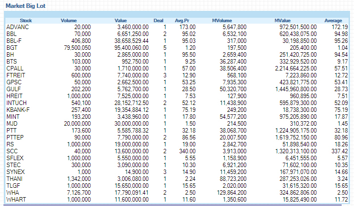
Task: Click the SCC stock name
Action: [12, 151]
